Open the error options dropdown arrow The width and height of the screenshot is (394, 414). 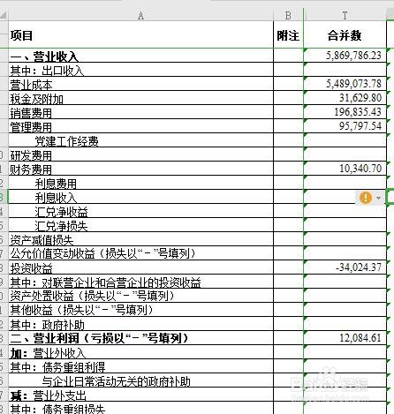click(x=379, y=198)
